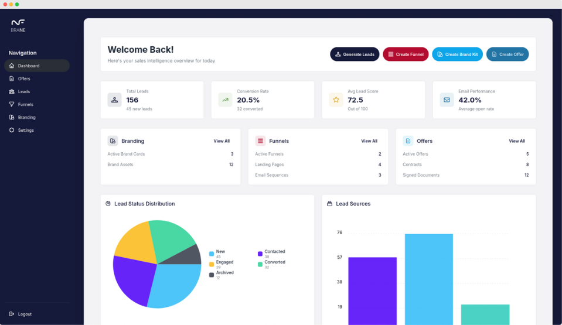The height and width of the screenshot is (325, 562).
Task: View all in the Branding card
Action: click(222, 141)
